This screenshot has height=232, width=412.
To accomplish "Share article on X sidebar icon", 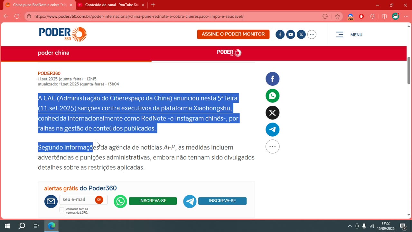I will click(272, 113).
